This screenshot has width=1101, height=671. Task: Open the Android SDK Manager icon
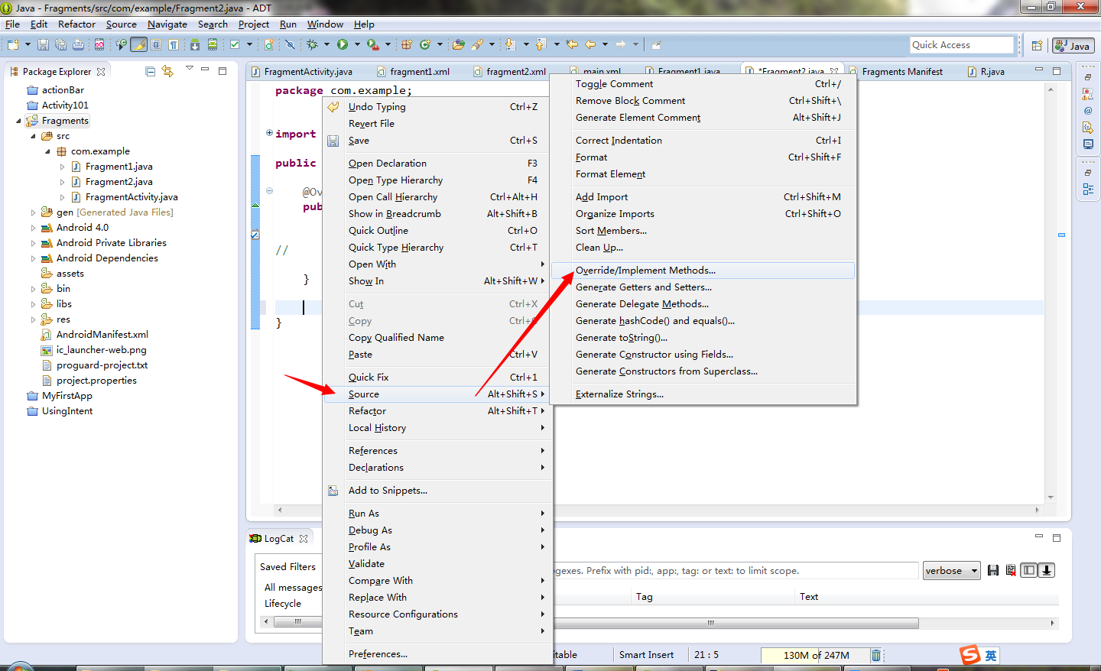(x=194, y=45)
